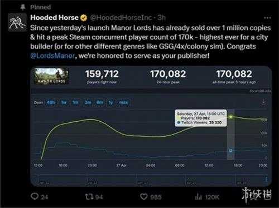Set chart zoom to max

point(123,102)
